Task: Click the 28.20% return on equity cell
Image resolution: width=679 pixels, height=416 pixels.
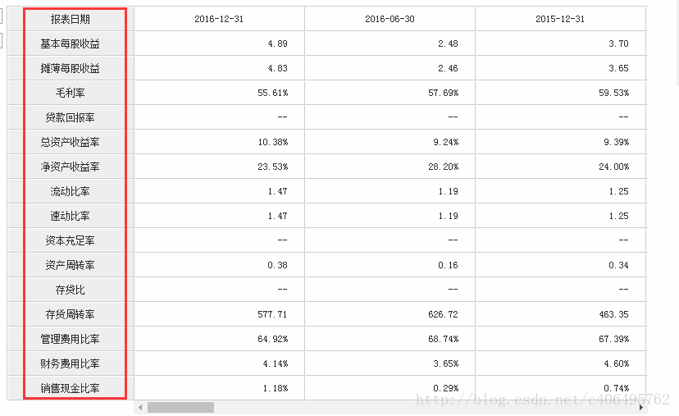Action: pos(444,167)
